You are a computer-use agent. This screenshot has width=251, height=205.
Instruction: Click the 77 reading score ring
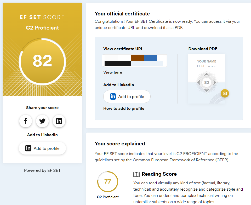[x=108, y=182]
